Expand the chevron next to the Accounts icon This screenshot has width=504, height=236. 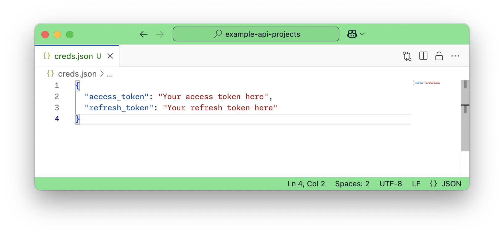[363, 34]
